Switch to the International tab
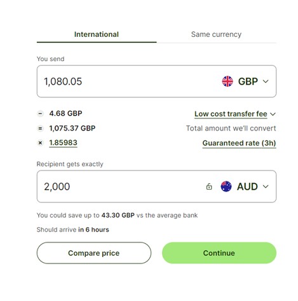The image size is (298, 301). (x=97, y=34)
